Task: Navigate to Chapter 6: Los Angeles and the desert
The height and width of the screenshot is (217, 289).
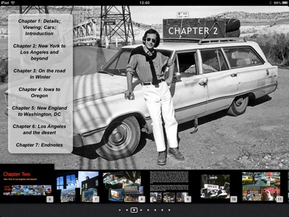Action: [39, 130]
